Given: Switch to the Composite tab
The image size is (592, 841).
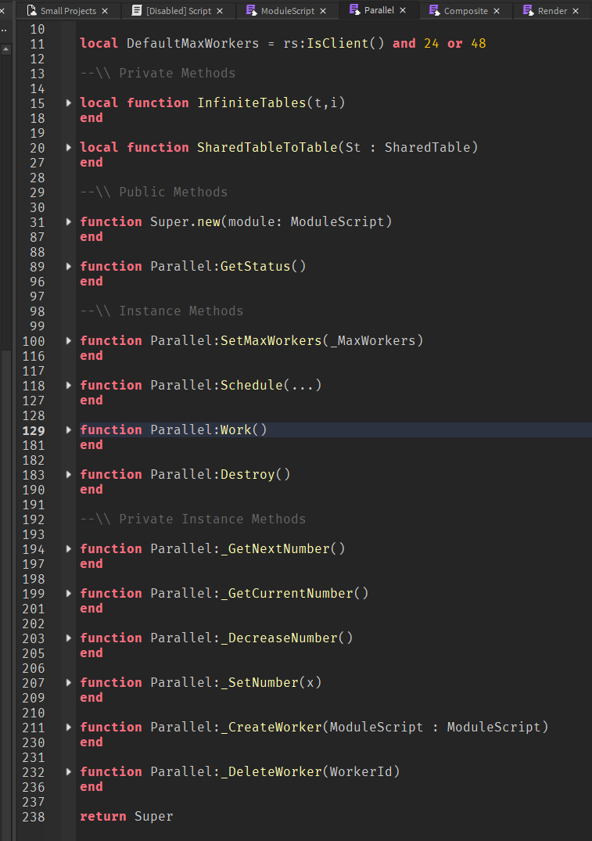Looking at the screenshot, I should (465, 11).
